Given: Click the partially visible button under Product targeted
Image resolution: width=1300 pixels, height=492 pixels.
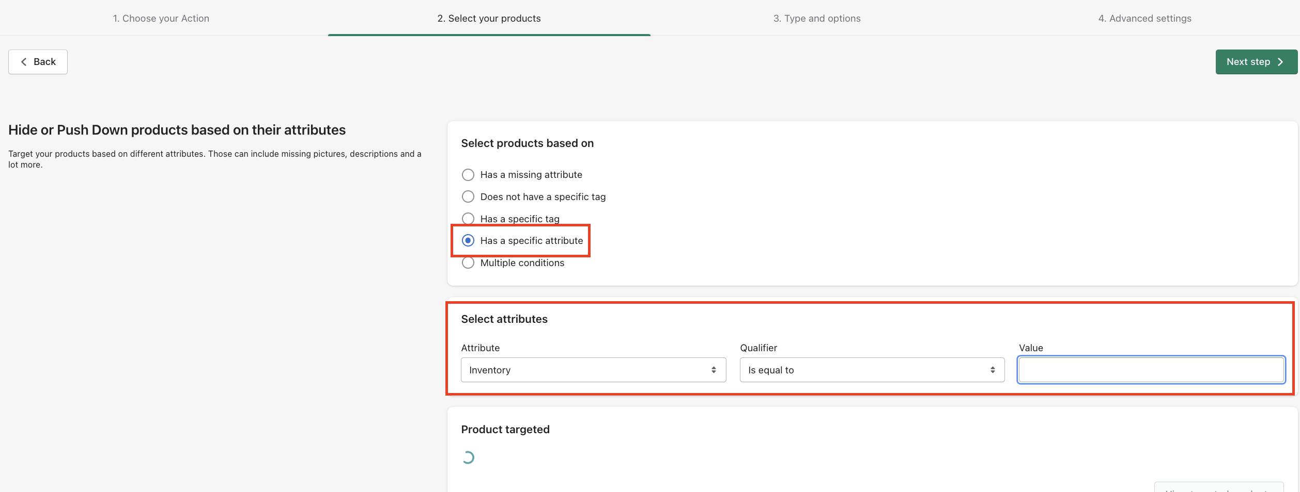Looking at the screenshot, I should [1218, 487].
